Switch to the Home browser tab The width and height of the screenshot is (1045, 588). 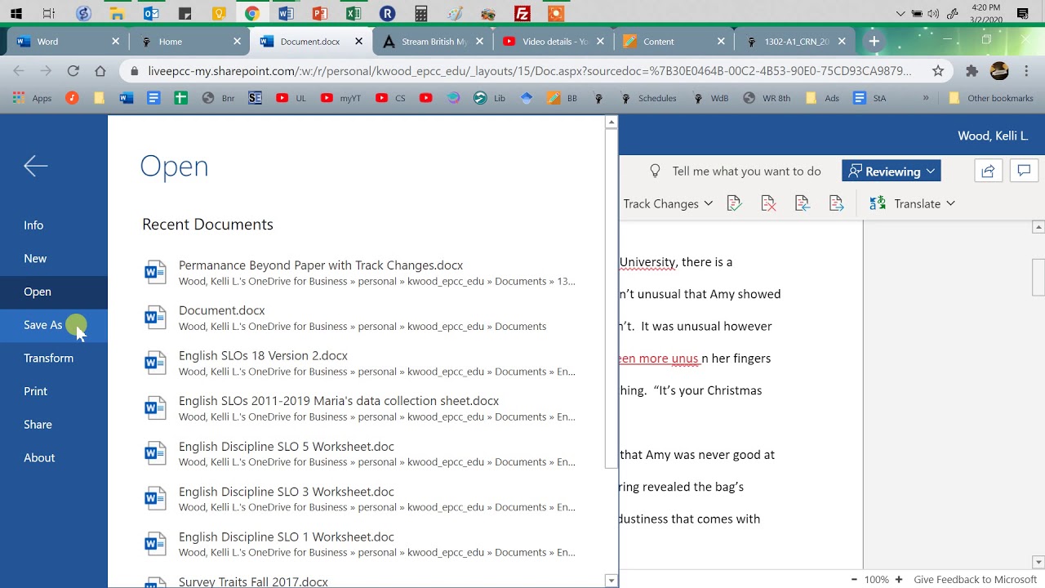tap(189, 41)
